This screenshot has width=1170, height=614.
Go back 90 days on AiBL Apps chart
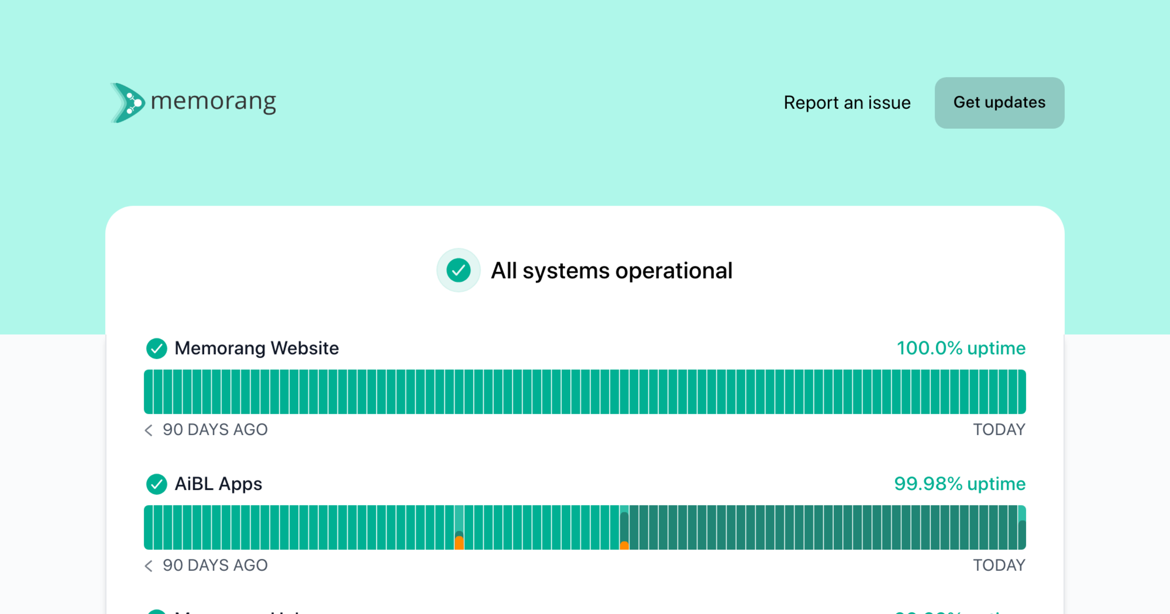149,565
